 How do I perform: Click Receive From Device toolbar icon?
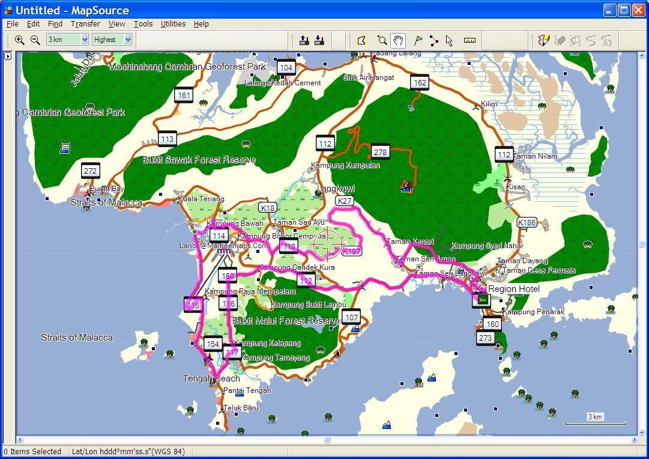pos(319,40)
